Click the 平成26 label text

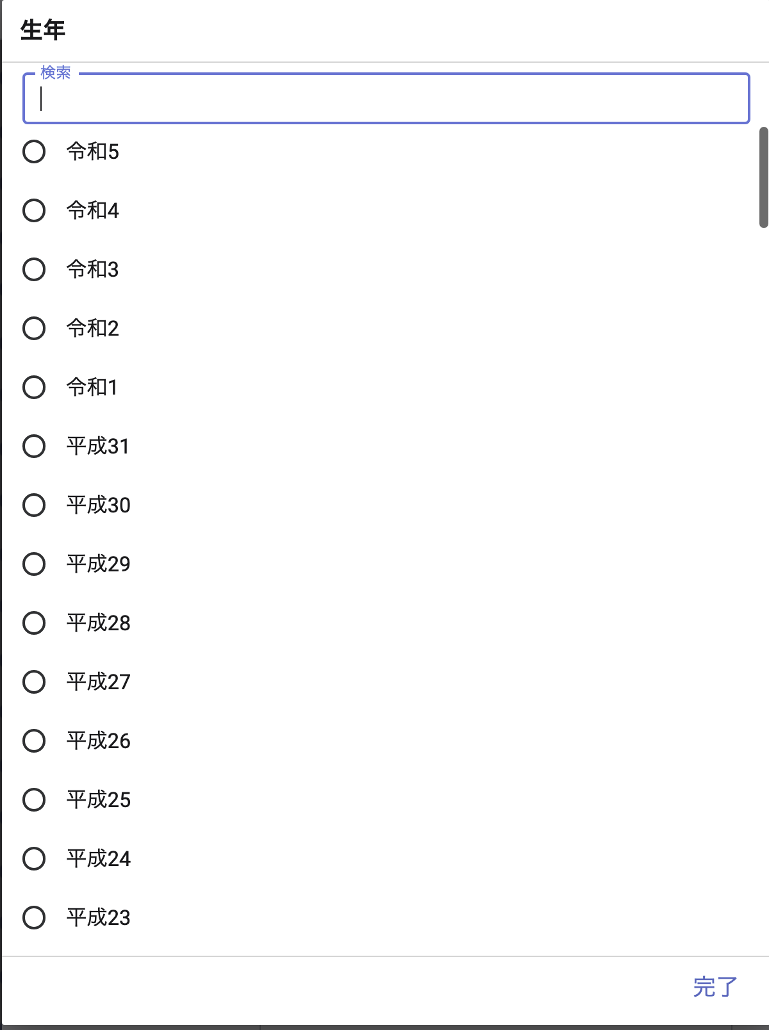coord(98,741)
